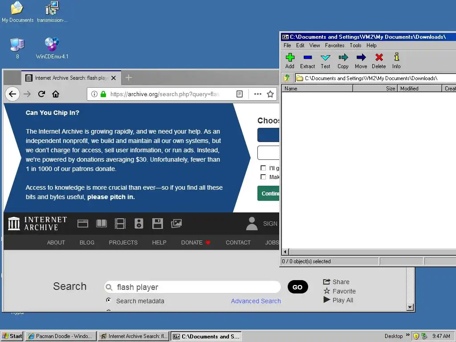Open the CONTACT navigation link
The image size is (456, 342).
pyautogui.click(x=238, y=243)
